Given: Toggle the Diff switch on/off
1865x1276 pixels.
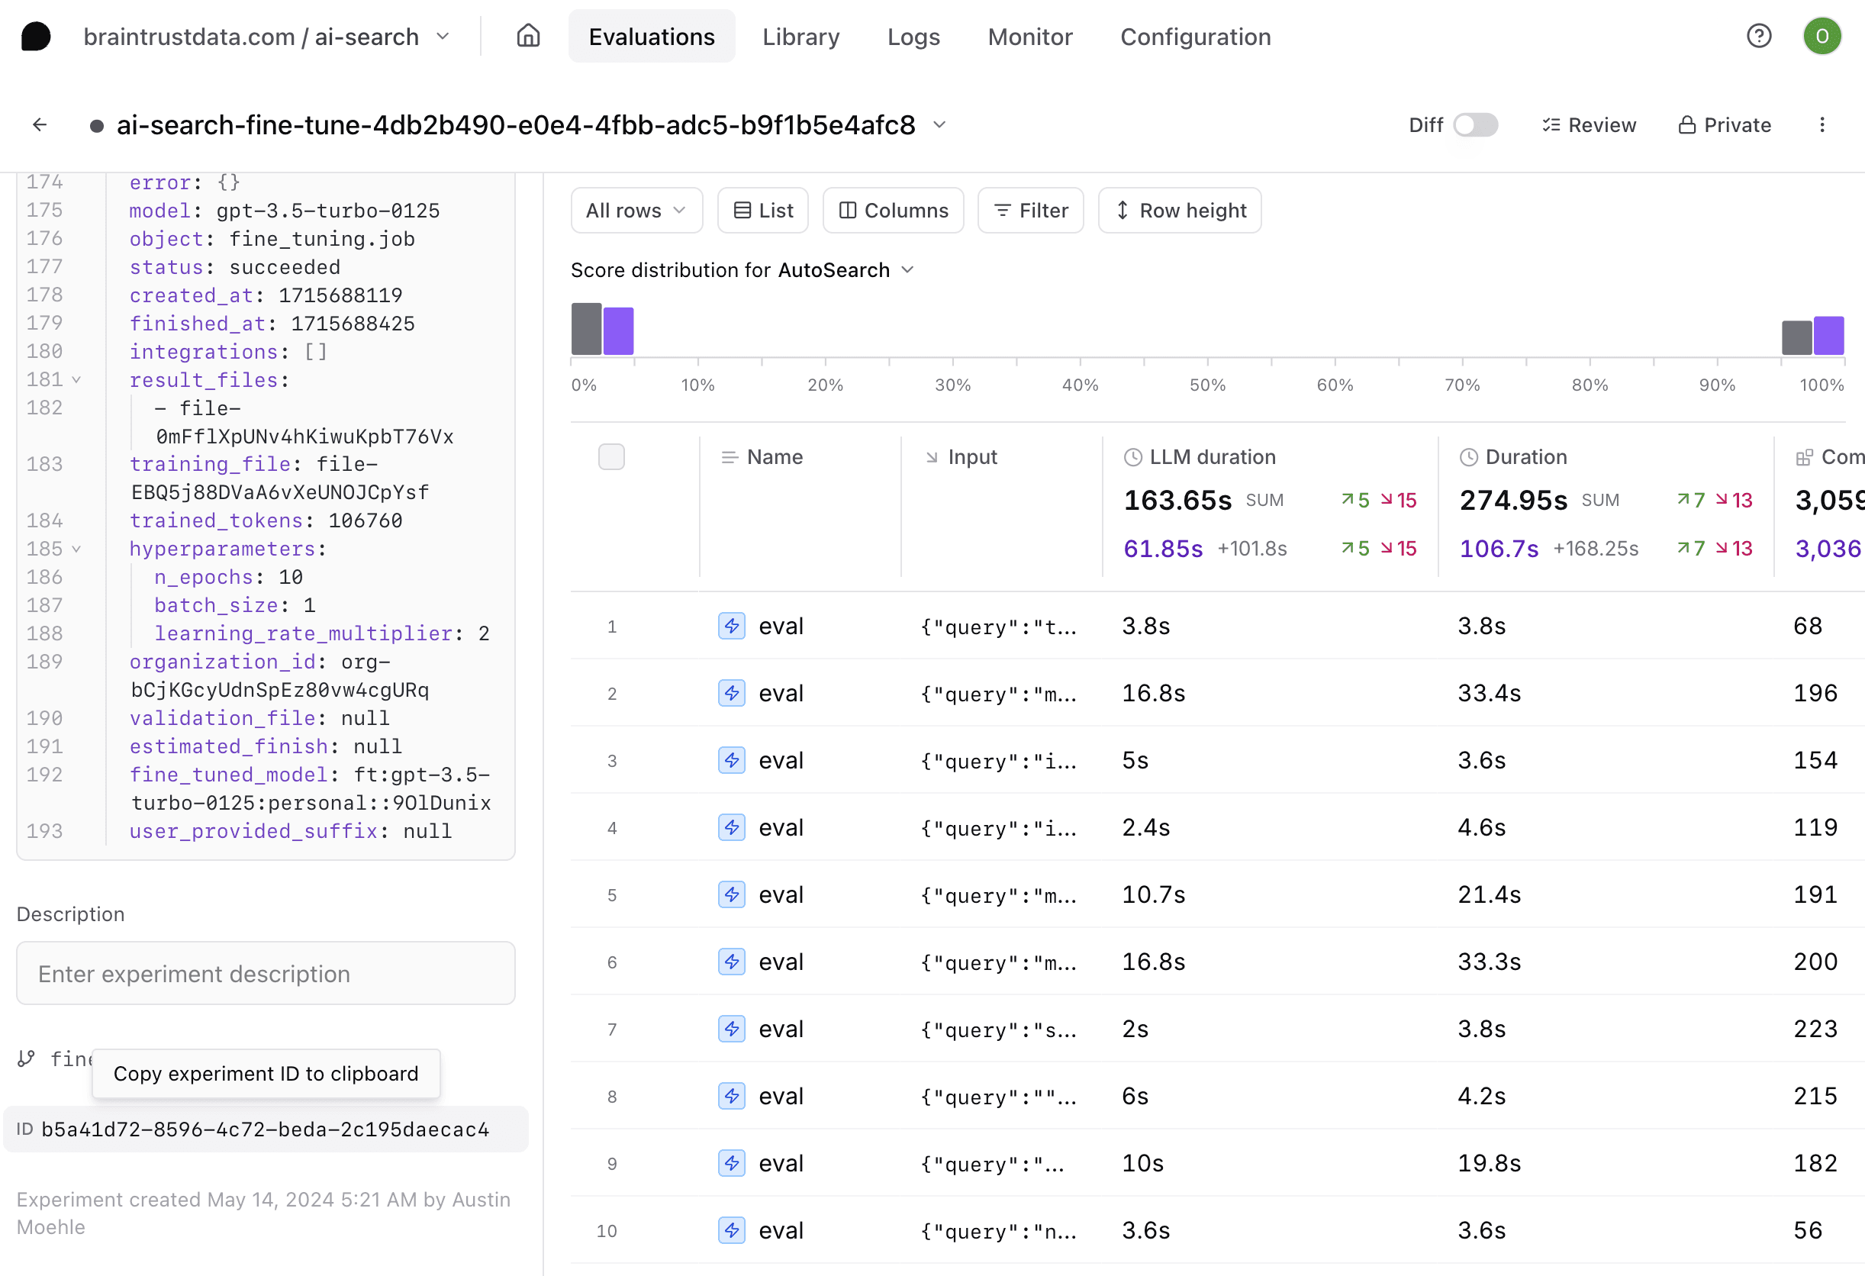Looking at the screenshot, I should click(1475, 124).
